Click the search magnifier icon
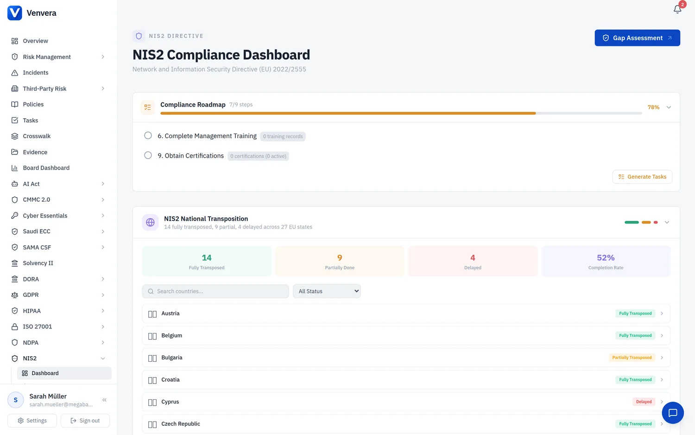The image size is (695, 435). (x=151, y=291)
